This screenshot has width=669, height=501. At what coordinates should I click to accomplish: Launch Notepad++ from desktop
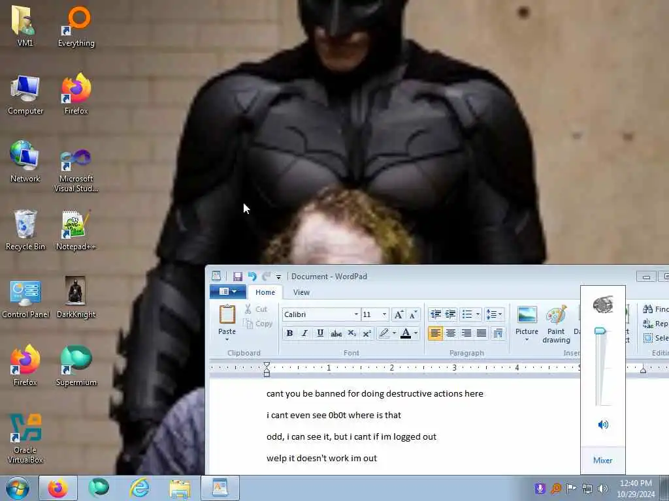76,230
